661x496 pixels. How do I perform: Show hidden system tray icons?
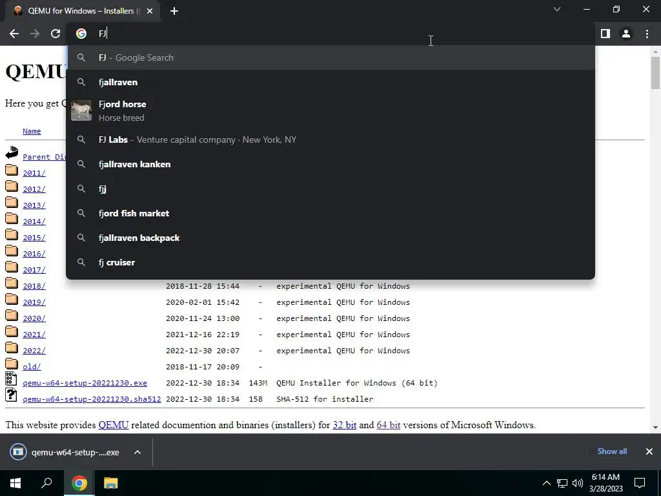tap(546, 483)
